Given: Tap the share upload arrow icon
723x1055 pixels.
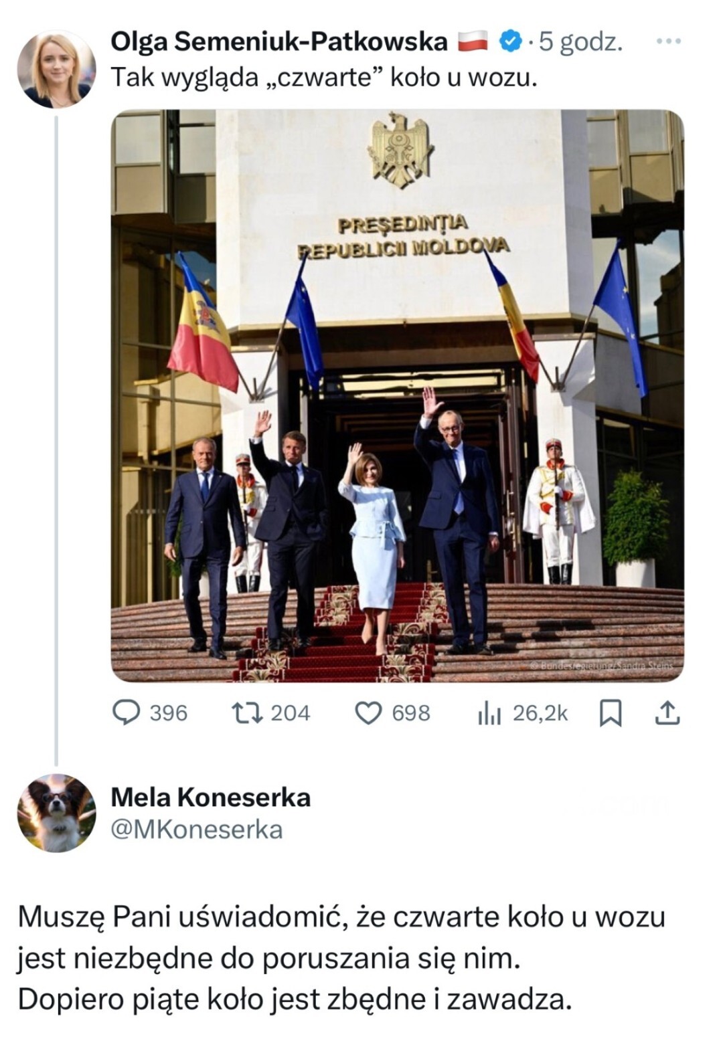Looking at the screenshot, I should 666,713.
